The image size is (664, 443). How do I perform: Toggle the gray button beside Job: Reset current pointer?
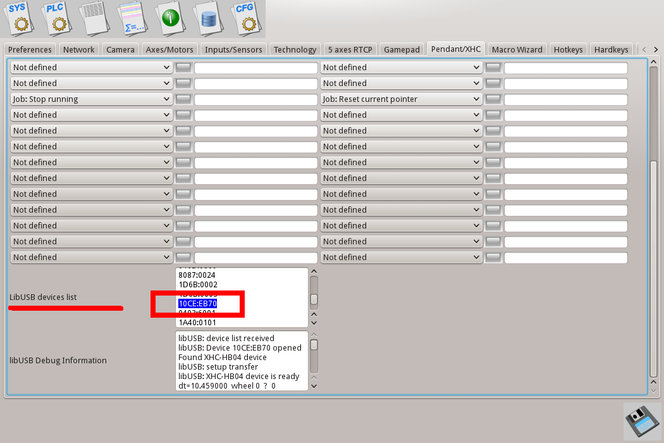(x=493, y=99)
